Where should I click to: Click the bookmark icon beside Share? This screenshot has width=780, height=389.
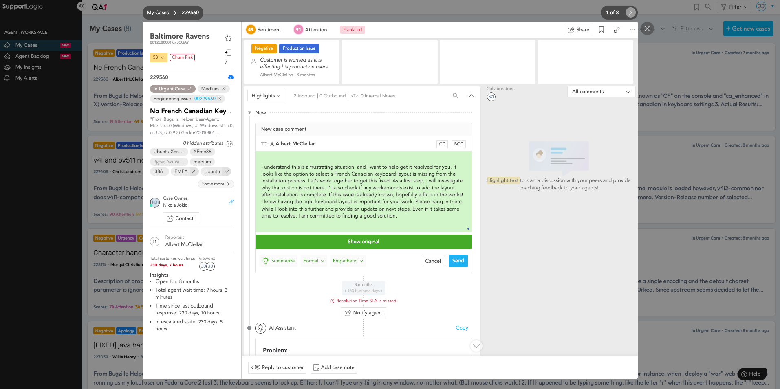coord(601,30)
